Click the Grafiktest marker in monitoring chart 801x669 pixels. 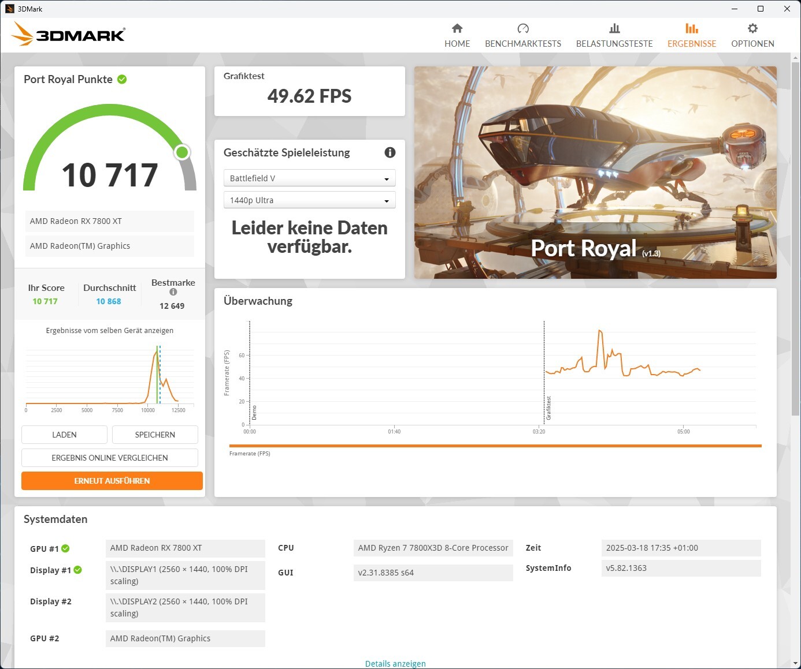[548, 408]
